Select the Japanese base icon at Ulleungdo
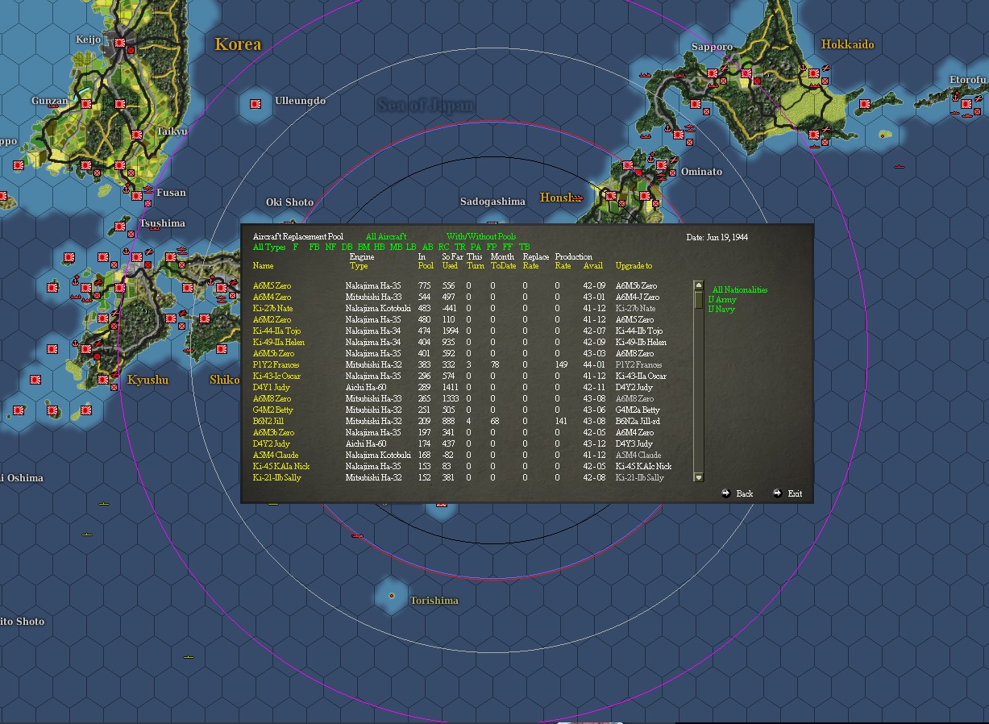 [x=256, y=104]
